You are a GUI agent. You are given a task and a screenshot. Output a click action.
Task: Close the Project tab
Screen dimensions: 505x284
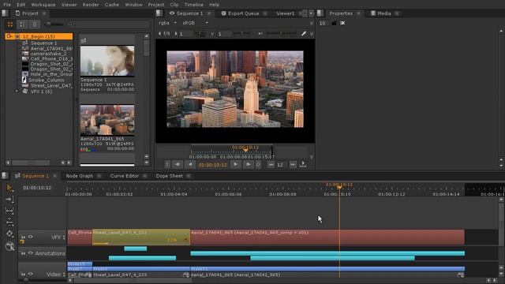pyautogui.click(x=44, y=13)
